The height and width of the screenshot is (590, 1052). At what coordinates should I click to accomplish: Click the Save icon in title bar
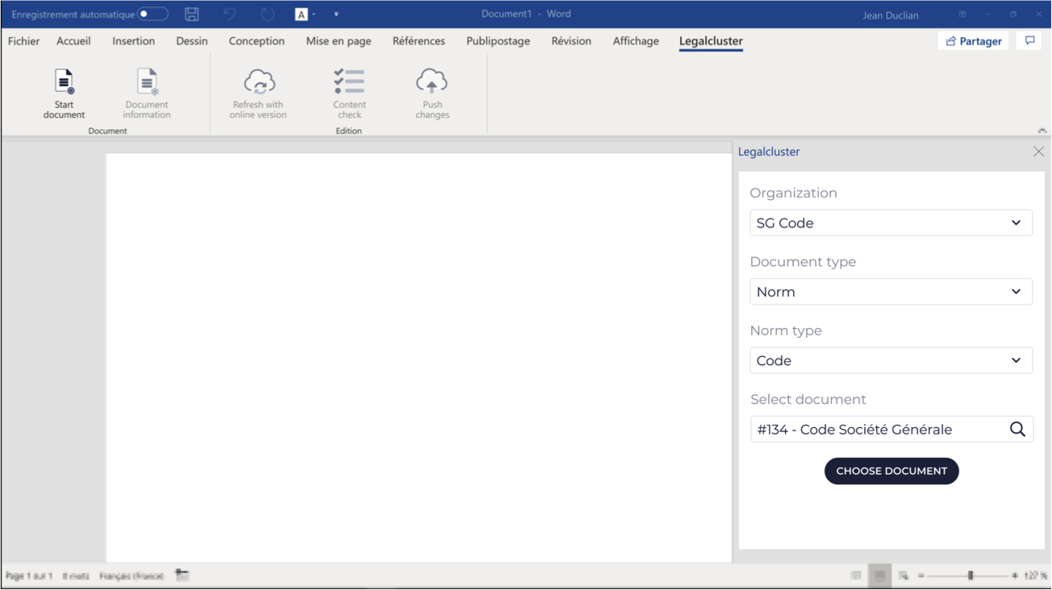click(192, 15)
